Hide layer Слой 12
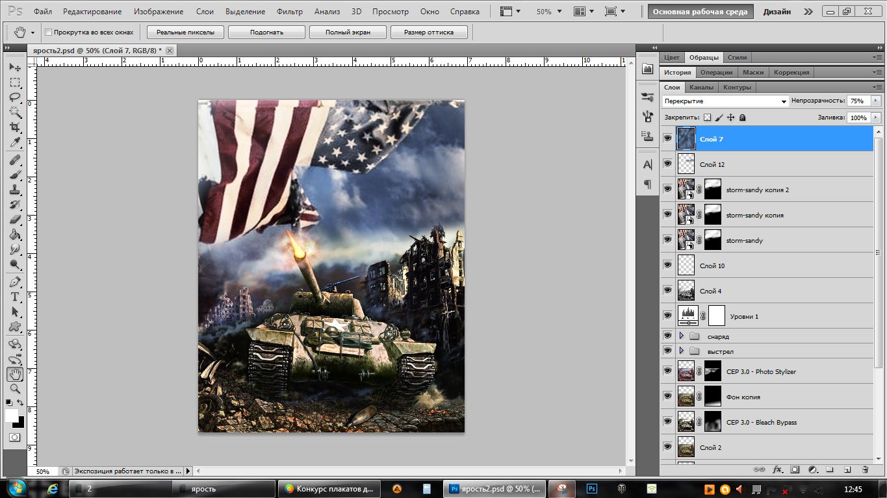 [668, 164]
